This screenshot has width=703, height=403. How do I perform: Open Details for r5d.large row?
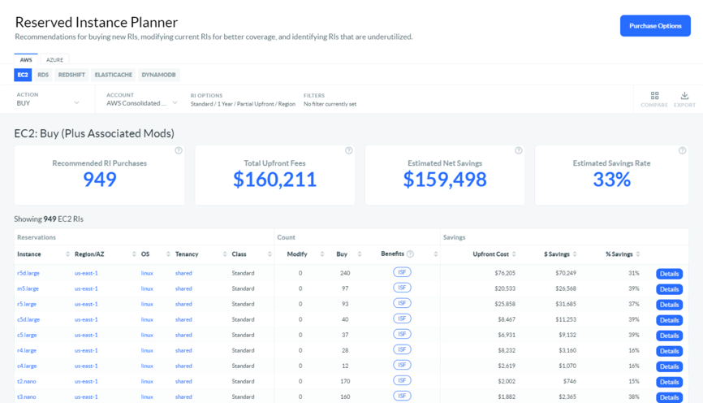pyautogui.click(x=670, y=274)
